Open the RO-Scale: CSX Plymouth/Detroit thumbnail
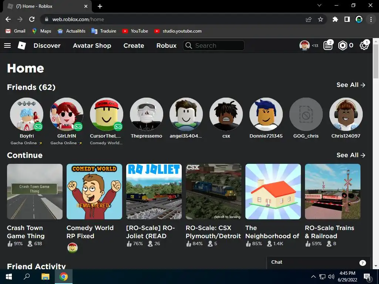 click(x=214, y=192)
